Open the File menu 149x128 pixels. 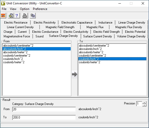[4, 9]
